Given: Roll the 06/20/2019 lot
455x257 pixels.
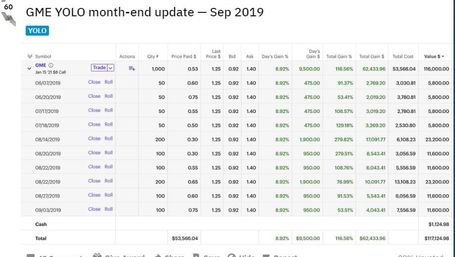Looking at the screenshot, I should point(108,96).
